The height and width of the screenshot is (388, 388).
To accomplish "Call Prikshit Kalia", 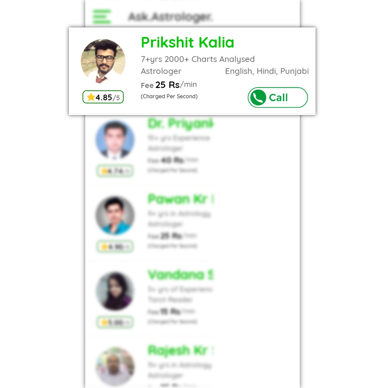I will click(x=278, y=97).
